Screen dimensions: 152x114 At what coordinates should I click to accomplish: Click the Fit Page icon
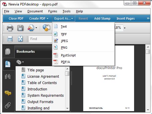pyautogui.click(x=20, y=39)
